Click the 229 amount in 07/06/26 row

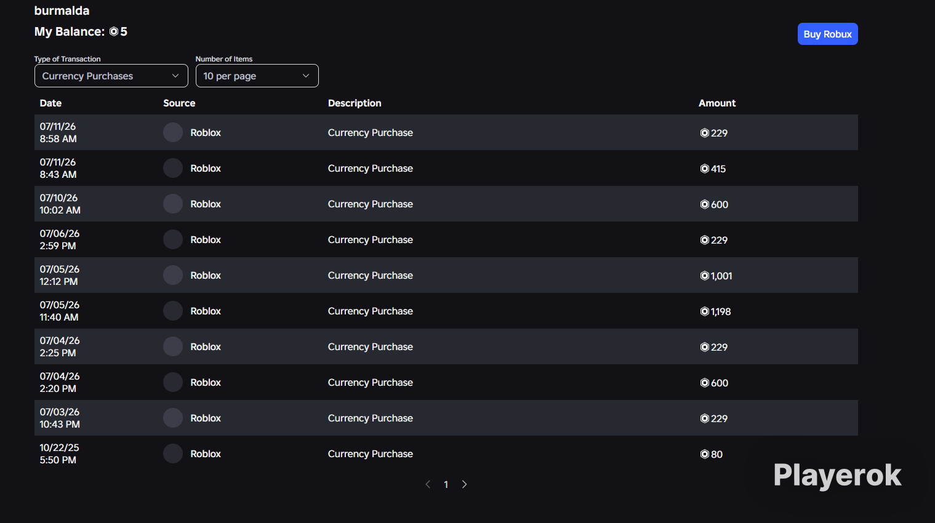coord(714,240)
